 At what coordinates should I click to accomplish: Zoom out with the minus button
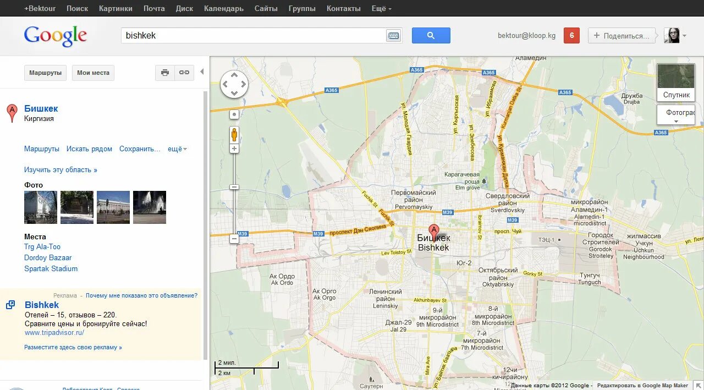coord(234,239)
